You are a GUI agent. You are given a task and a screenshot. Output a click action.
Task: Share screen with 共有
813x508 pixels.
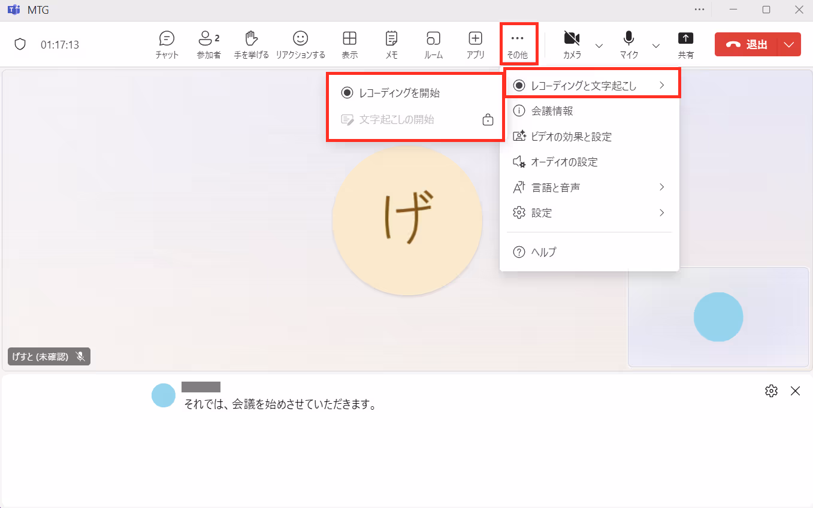pos(685,45)
